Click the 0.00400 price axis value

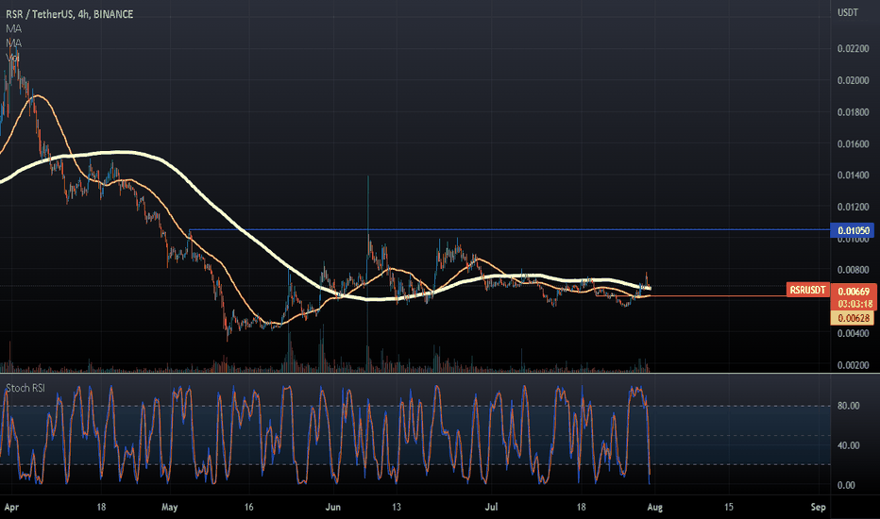853,333
